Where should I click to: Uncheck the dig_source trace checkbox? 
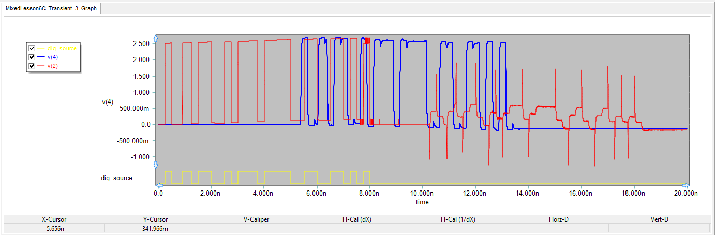(x=32, y=48)
